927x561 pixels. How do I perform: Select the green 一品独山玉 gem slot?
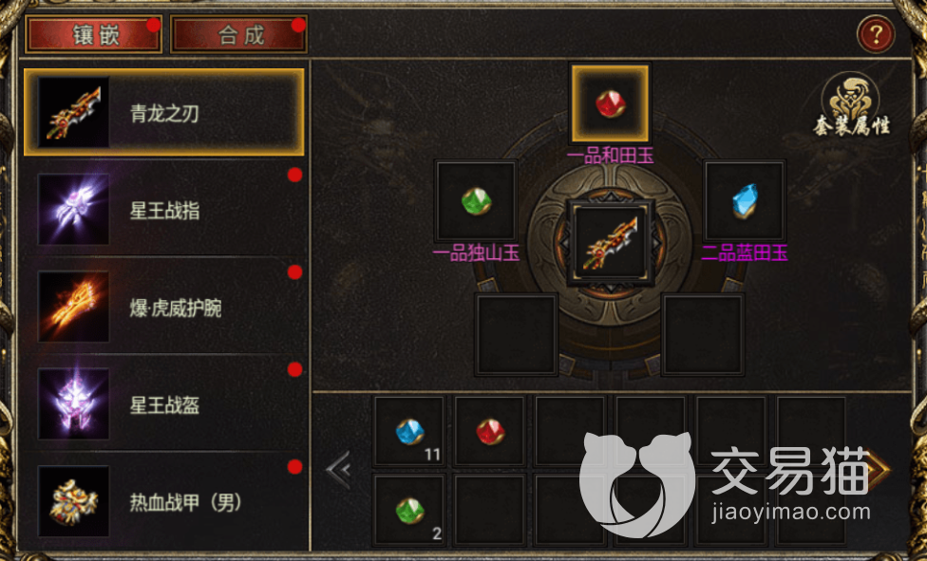[476, 201]
